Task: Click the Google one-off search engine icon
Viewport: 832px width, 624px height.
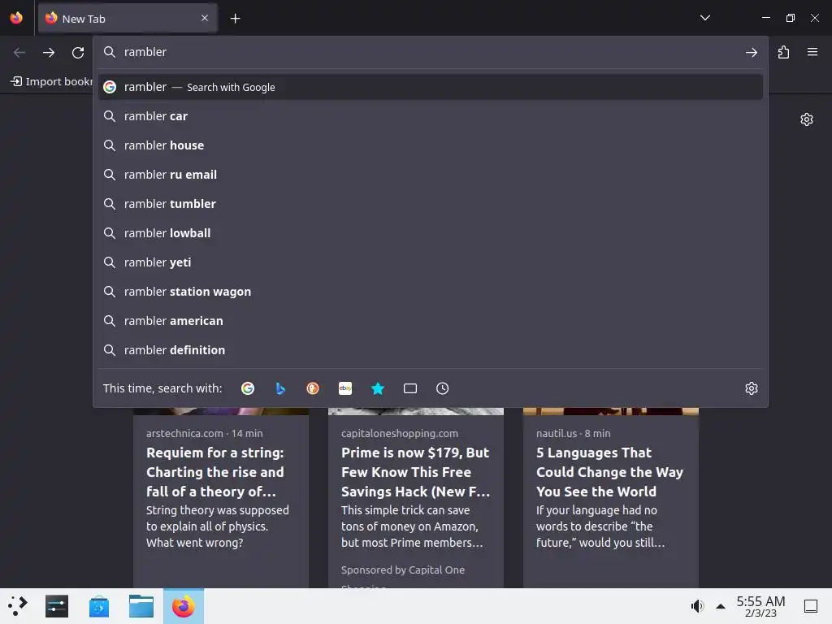Action: coord(247,388)
